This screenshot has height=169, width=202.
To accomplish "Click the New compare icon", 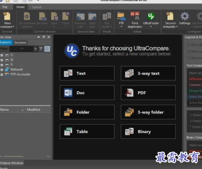I will coord(7,16).
